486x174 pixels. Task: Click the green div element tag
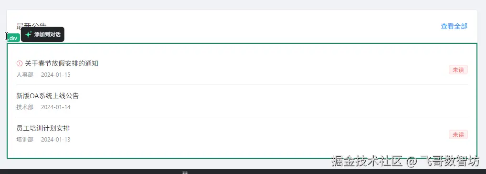click(x=13, y=38)
